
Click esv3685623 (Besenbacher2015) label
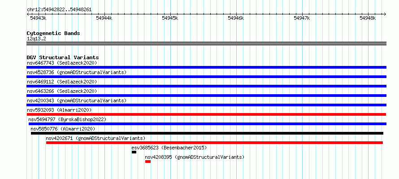click(169, 148)
